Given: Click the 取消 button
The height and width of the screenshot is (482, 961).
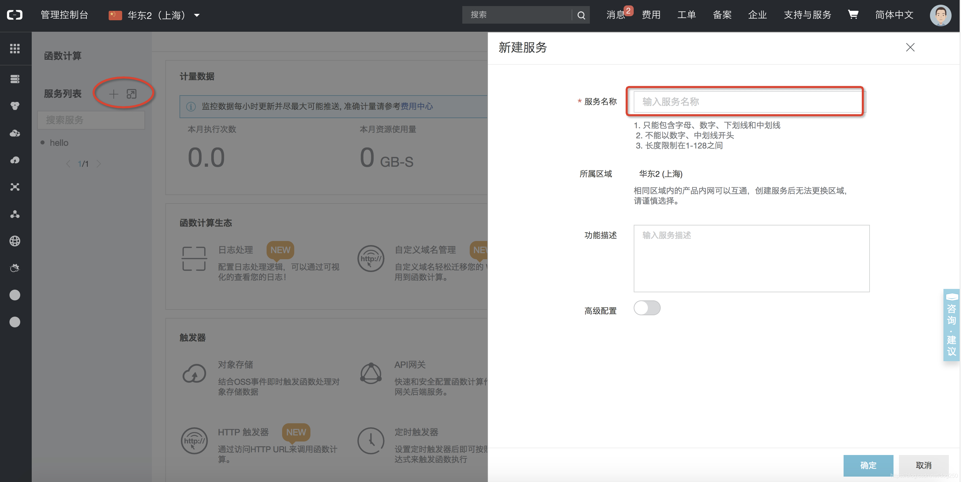Looking at the screenshot, I should point(923,465).
